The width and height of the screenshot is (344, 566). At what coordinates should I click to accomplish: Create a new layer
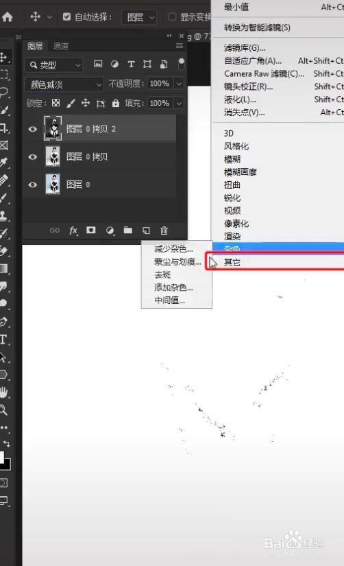tap(146, 231)
